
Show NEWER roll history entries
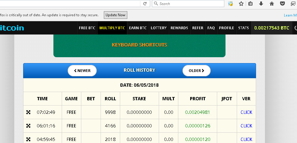click(82, 70)
